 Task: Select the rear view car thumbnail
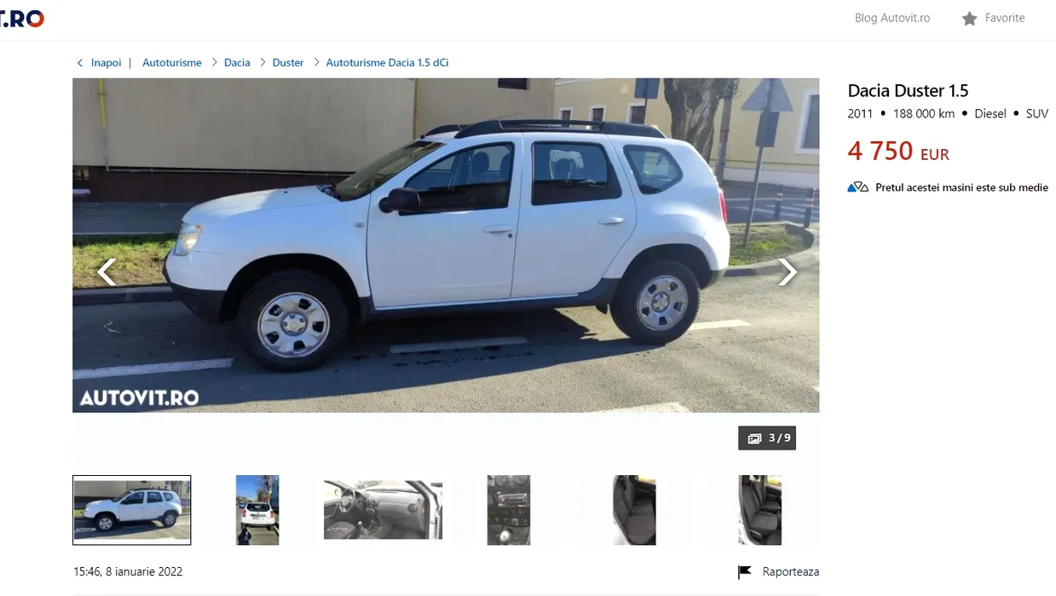(257, 510)
